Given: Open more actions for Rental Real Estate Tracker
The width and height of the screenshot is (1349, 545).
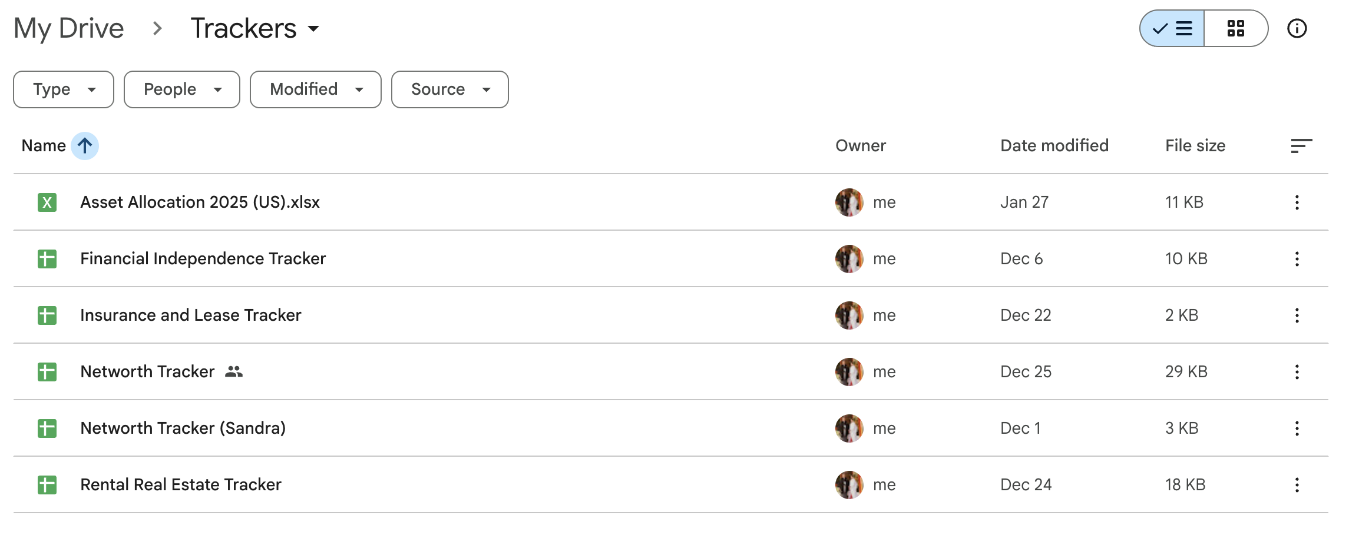Looking at the screenshot, I should coord(1297,485).
